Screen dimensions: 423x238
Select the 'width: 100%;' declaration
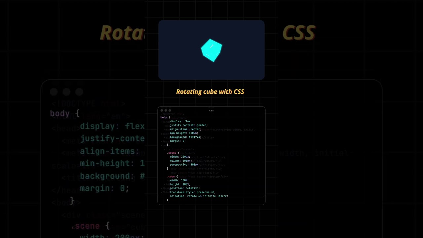(x=179, y=180)
